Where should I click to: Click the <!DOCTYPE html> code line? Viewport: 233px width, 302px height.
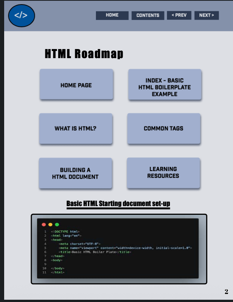tap(65, 231)
